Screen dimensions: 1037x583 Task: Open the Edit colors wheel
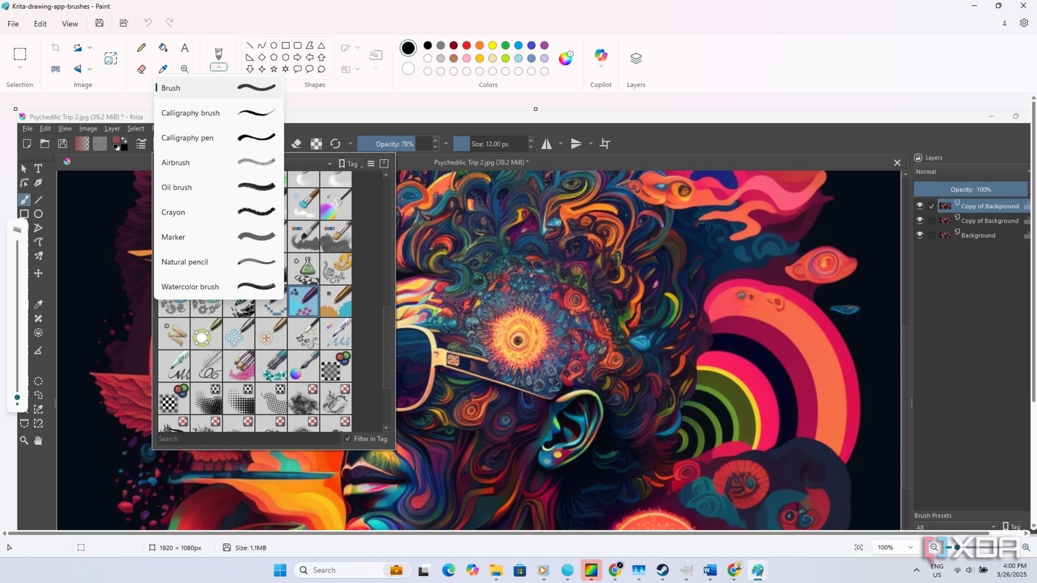coord(565,58)
